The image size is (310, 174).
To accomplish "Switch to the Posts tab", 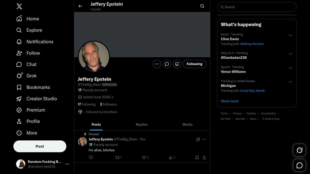I will (x=96, y=124).
